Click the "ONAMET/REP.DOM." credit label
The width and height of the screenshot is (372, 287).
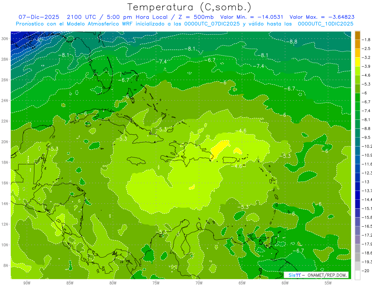point(328,275)
